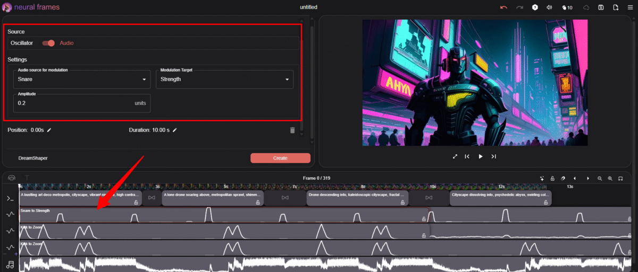638x272 pixels.
Task: Edit the Duration value with pencil icon
Action: [174, 130]
